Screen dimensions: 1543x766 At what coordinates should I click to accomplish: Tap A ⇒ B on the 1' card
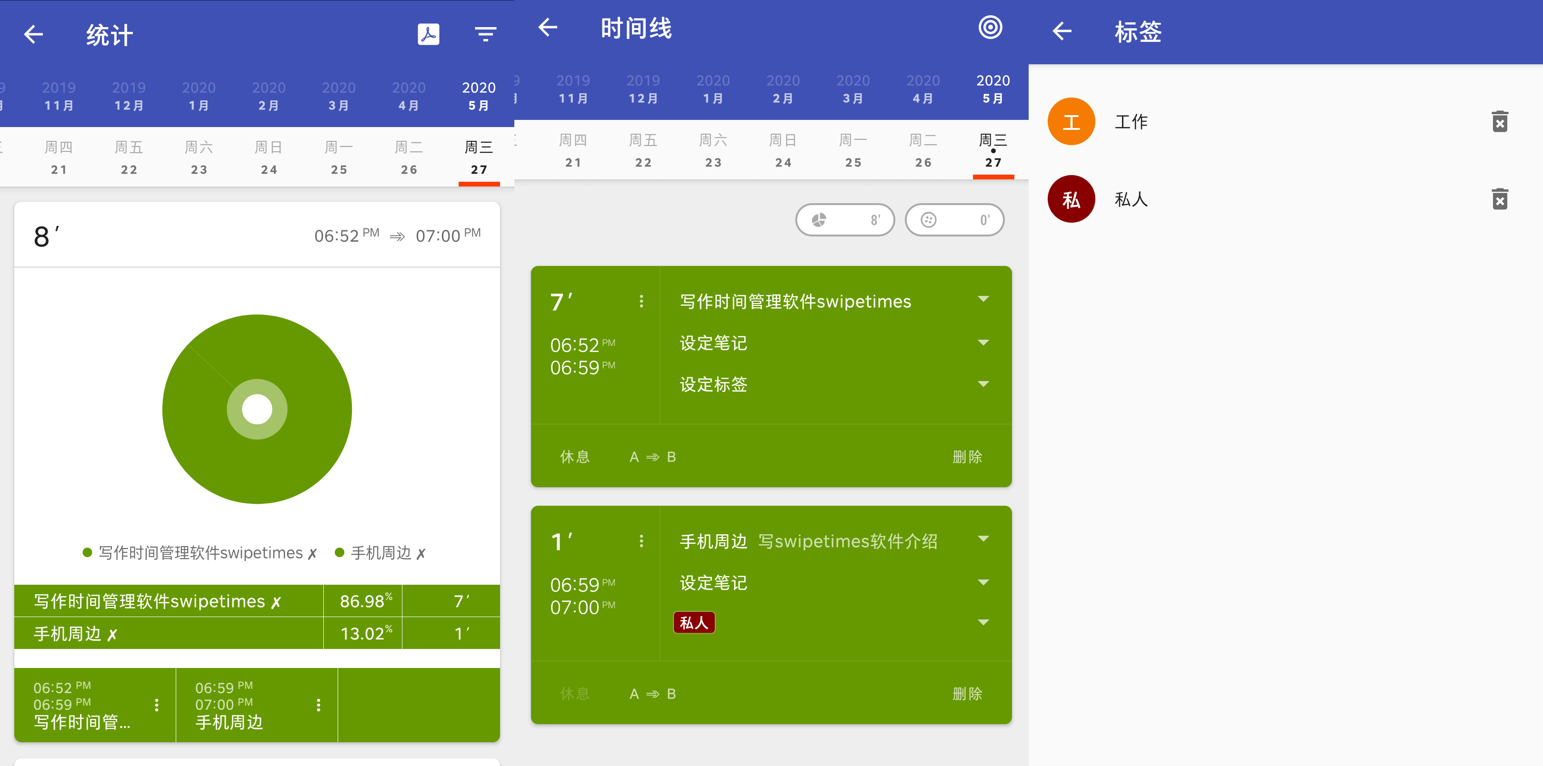[652, 694]
